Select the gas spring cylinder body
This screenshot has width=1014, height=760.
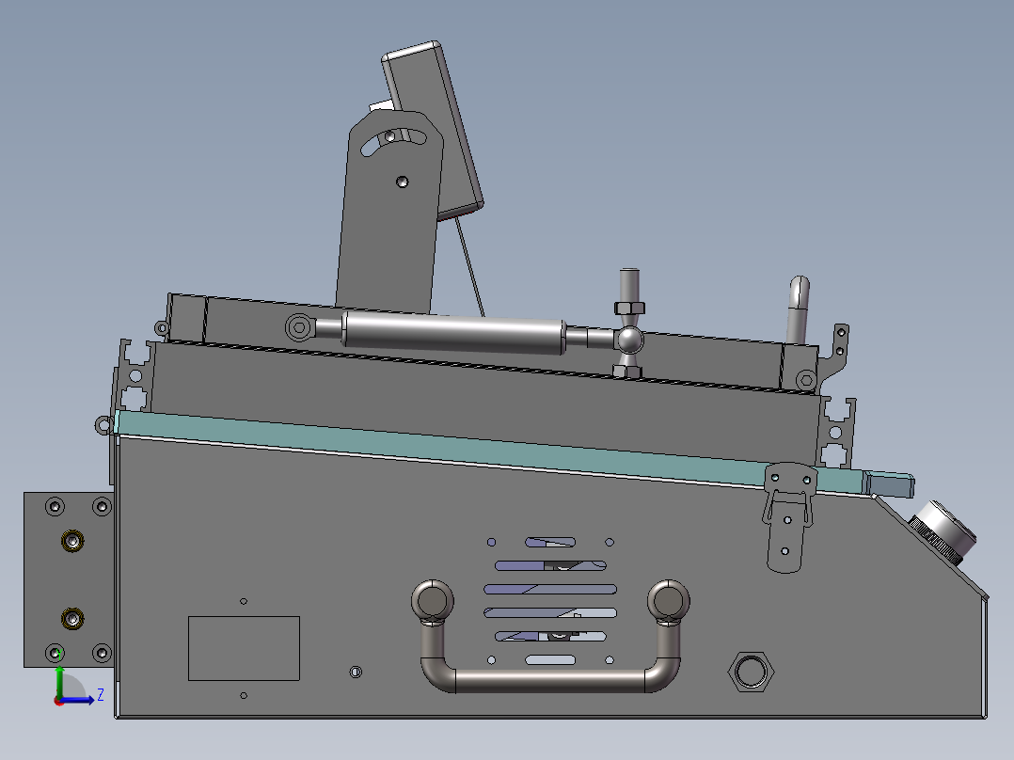click(x=454, y=332)
